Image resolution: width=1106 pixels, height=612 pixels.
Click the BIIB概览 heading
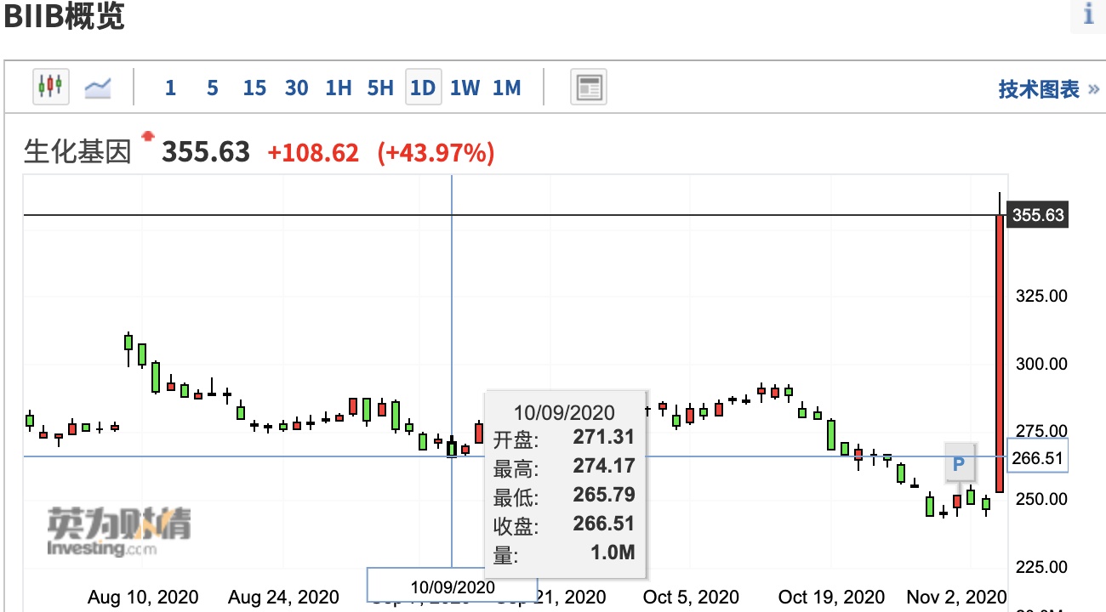tap(65, 17)
